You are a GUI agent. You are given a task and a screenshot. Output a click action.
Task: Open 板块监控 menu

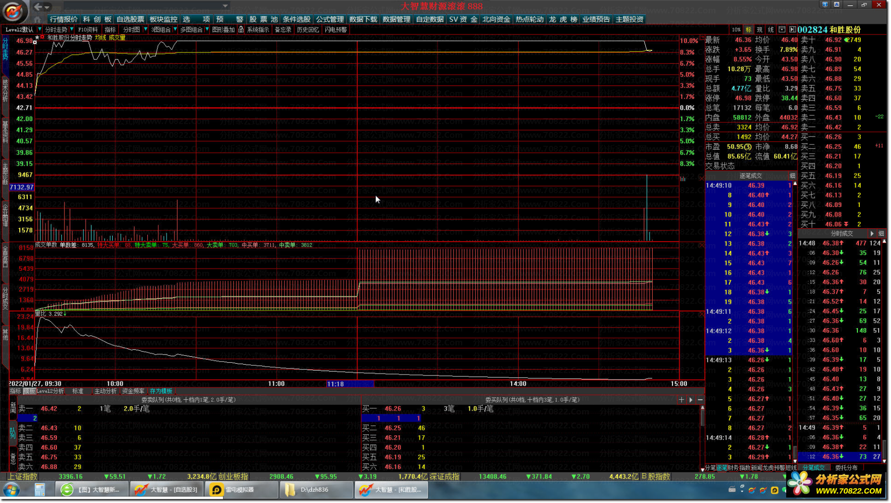point(164,19)
